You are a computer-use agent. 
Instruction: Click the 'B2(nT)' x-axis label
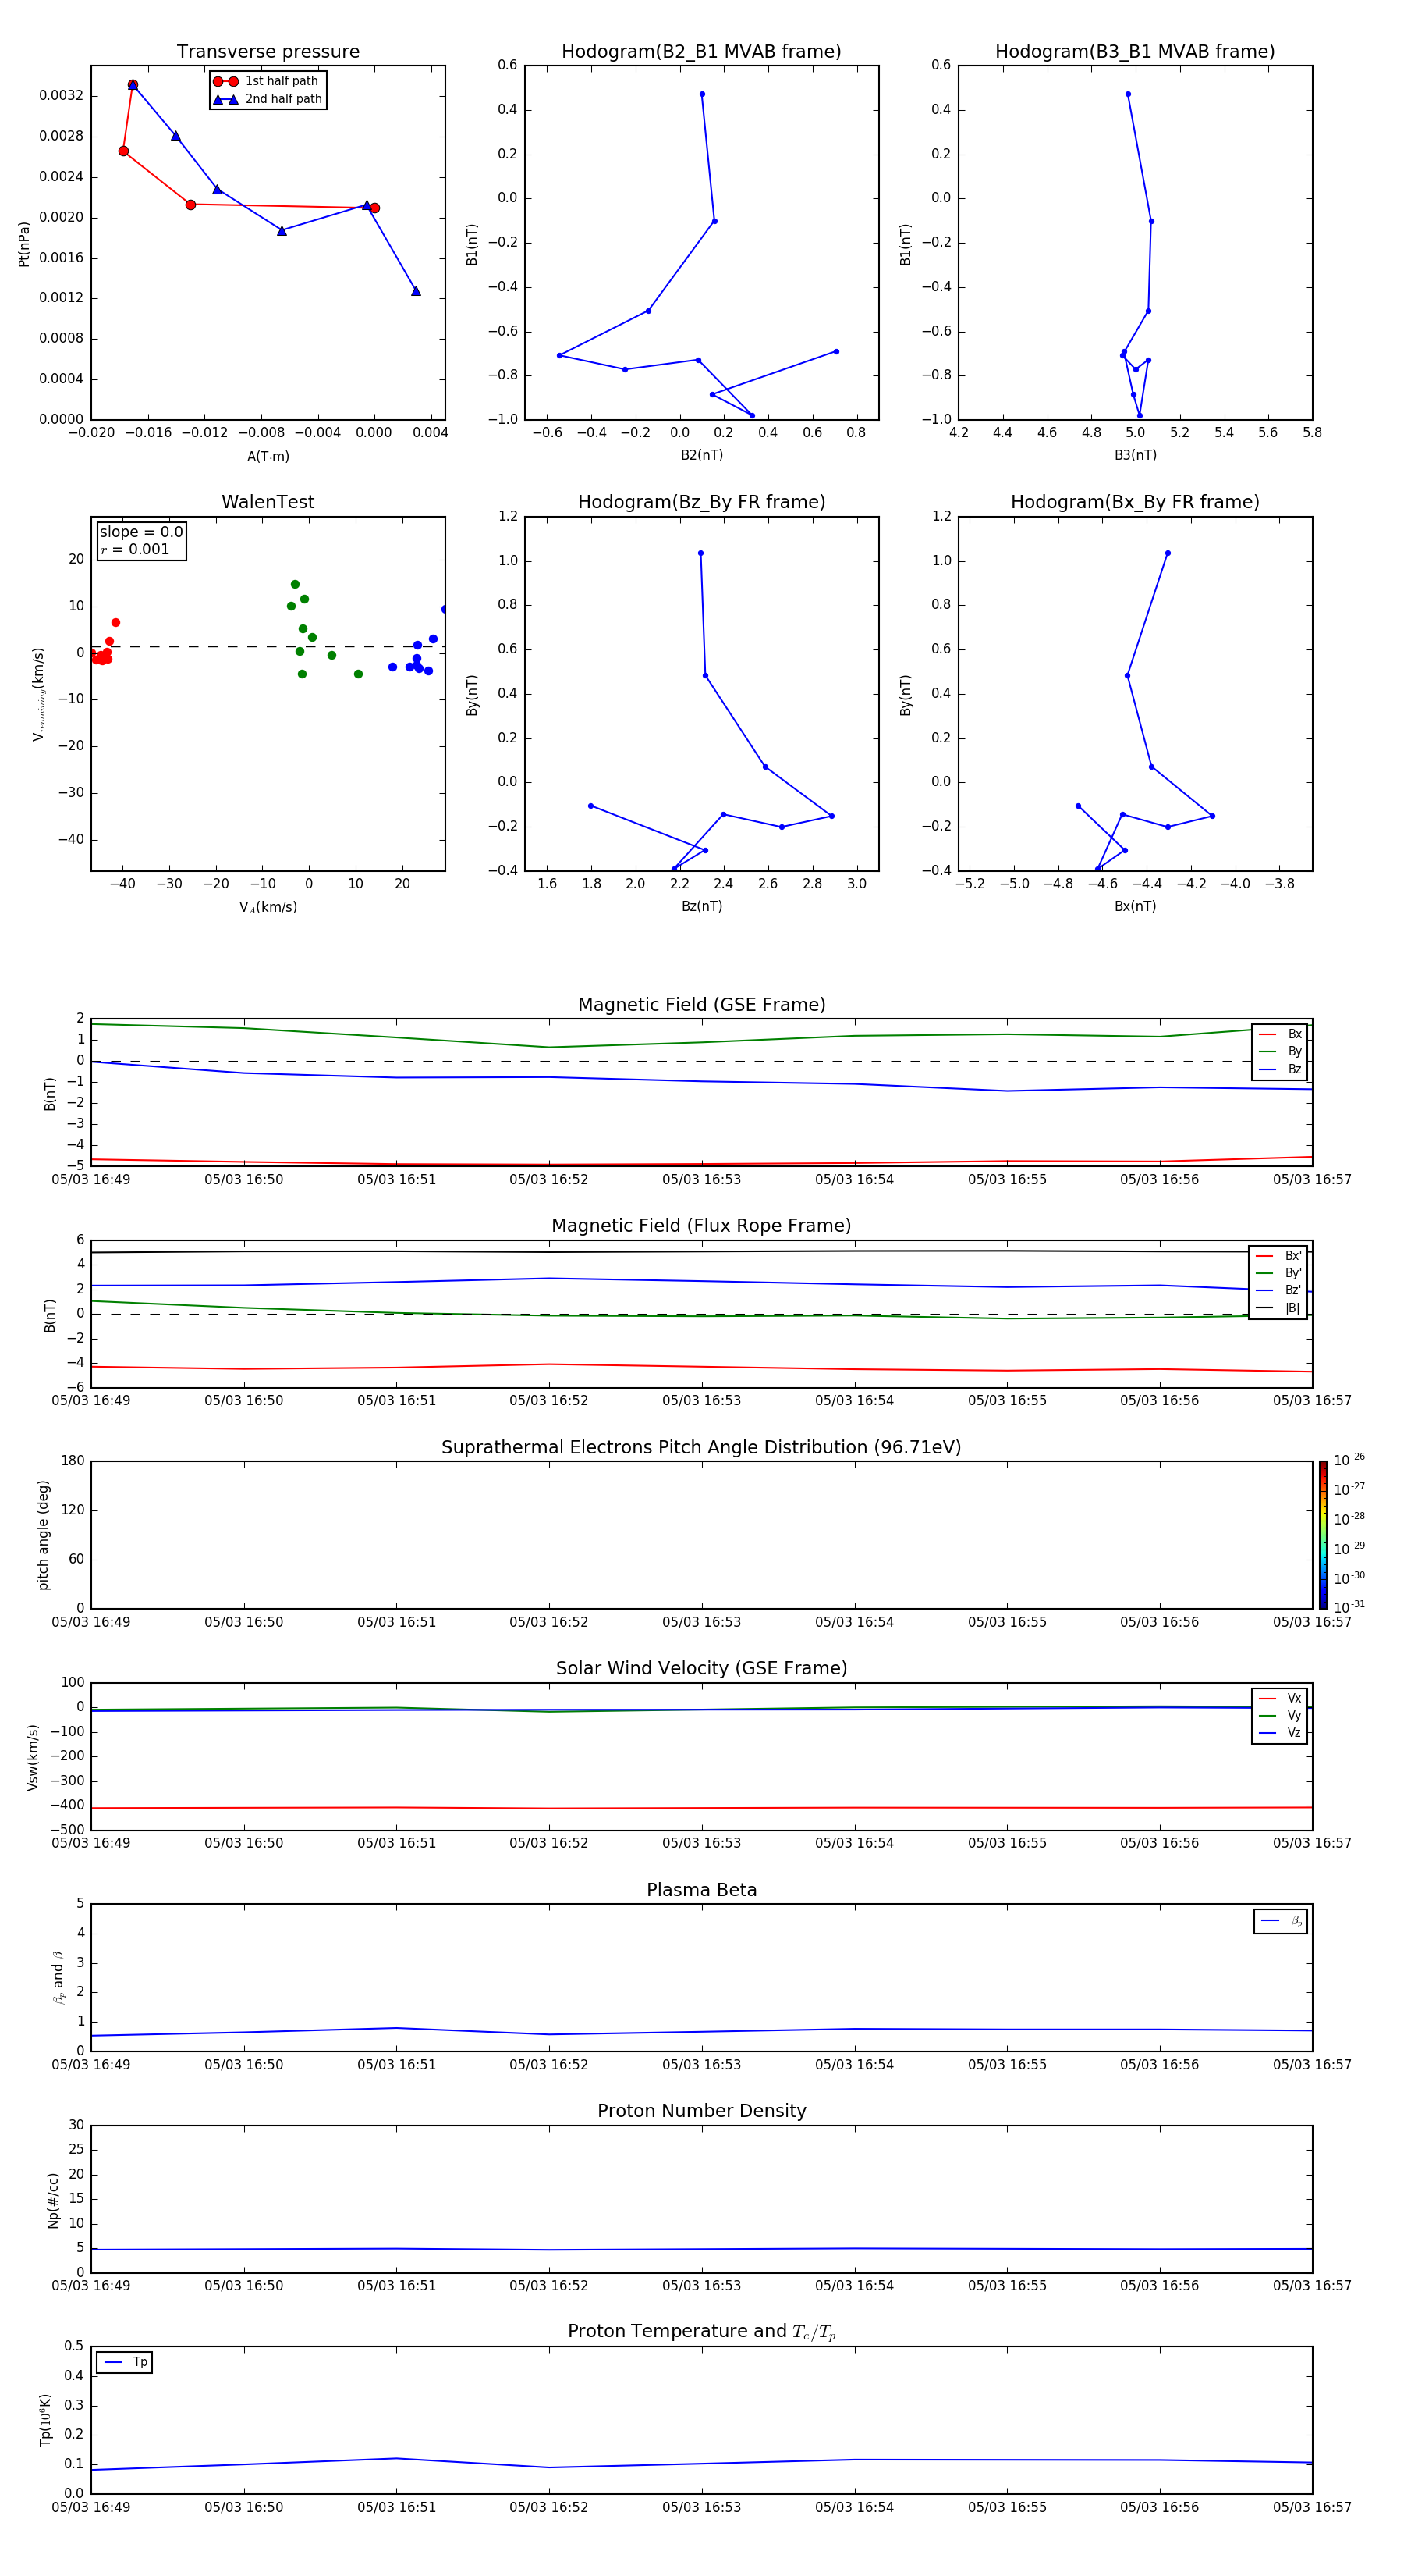point(701,455)
